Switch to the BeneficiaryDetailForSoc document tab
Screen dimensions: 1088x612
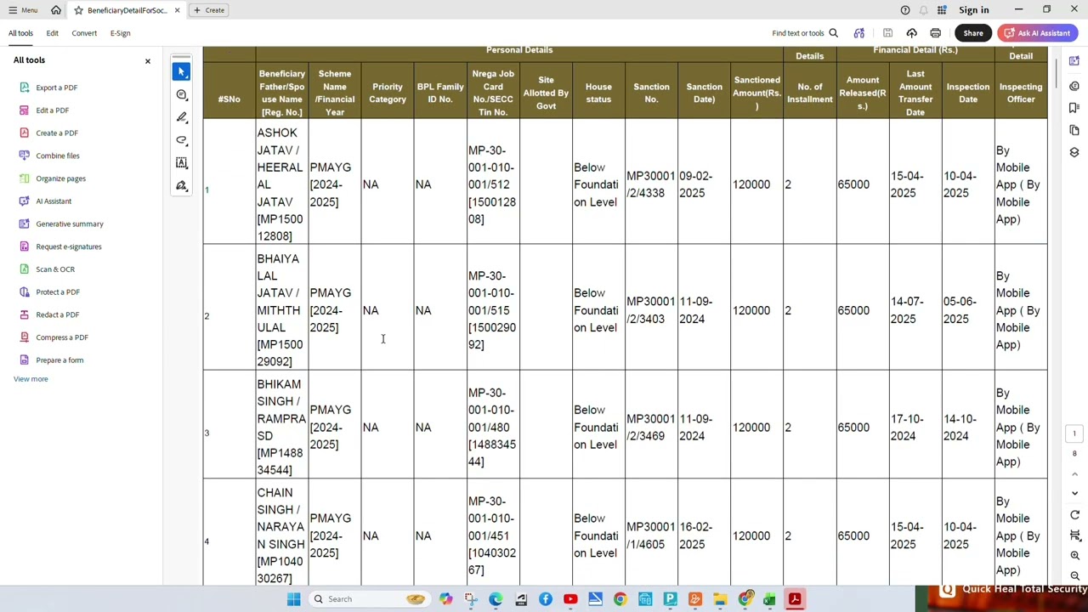pyautogui.click(x=126, y=10)
